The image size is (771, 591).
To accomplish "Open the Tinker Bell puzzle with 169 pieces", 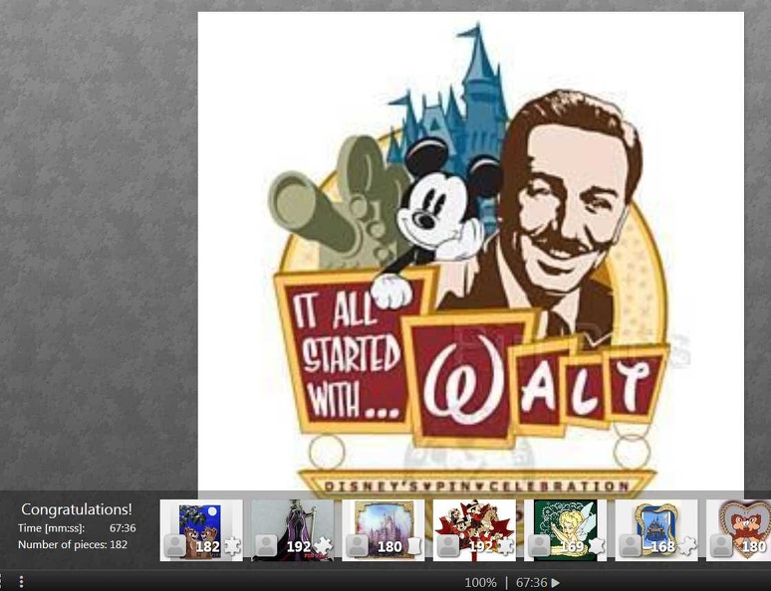I will pyautogui.click(x=566, y=530).
